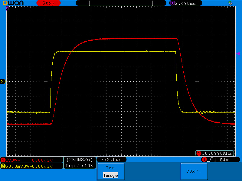
Task: Click the 250MS/s sample rate readout
Action: (80, 160)
